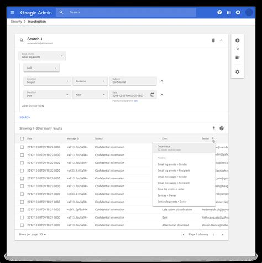
Task: Collapse all searches with the double chevron
Action: (x=237, y=49)
